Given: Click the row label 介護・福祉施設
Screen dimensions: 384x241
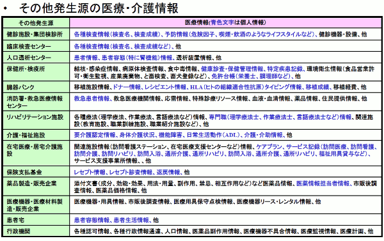Looking at the screenshot, I should pyautogui.click(x=26, y=135).
